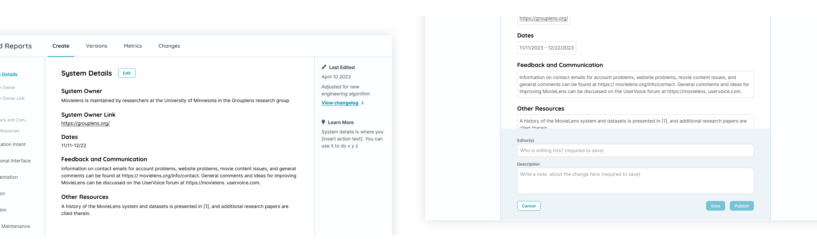Click the Publish button
817x251 pixels.
point(742,206)
